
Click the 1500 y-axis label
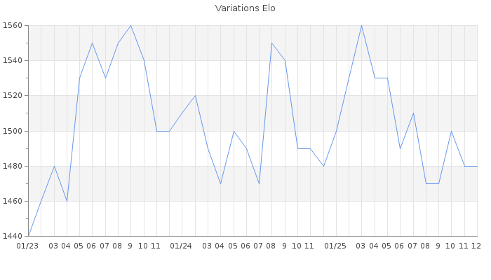click(x=14, y=131)
